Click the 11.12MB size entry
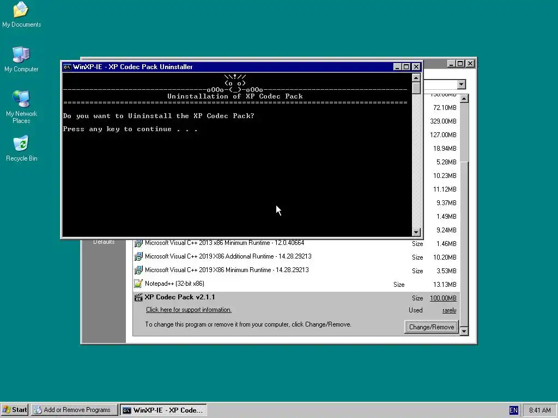The image size is (558, 418). point(445,189)
